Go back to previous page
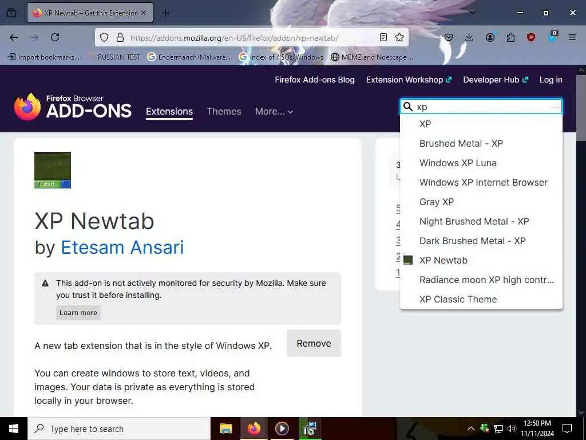Viewport: 586px width, 440px height. tap(14, 37)
